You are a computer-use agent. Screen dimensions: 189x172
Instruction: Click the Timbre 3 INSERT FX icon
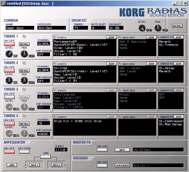[158, 90]
